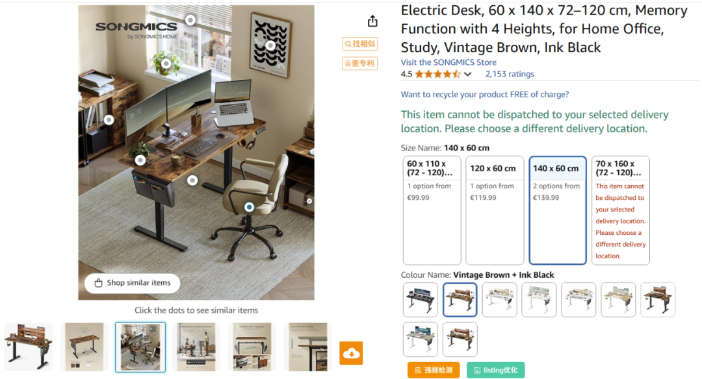
Task: Open the recycle your product FREE link
Action: 484,95
